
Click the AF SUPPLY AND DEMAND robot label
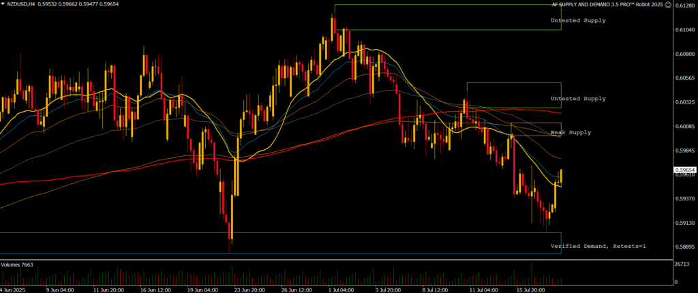[x=607, y=5]
